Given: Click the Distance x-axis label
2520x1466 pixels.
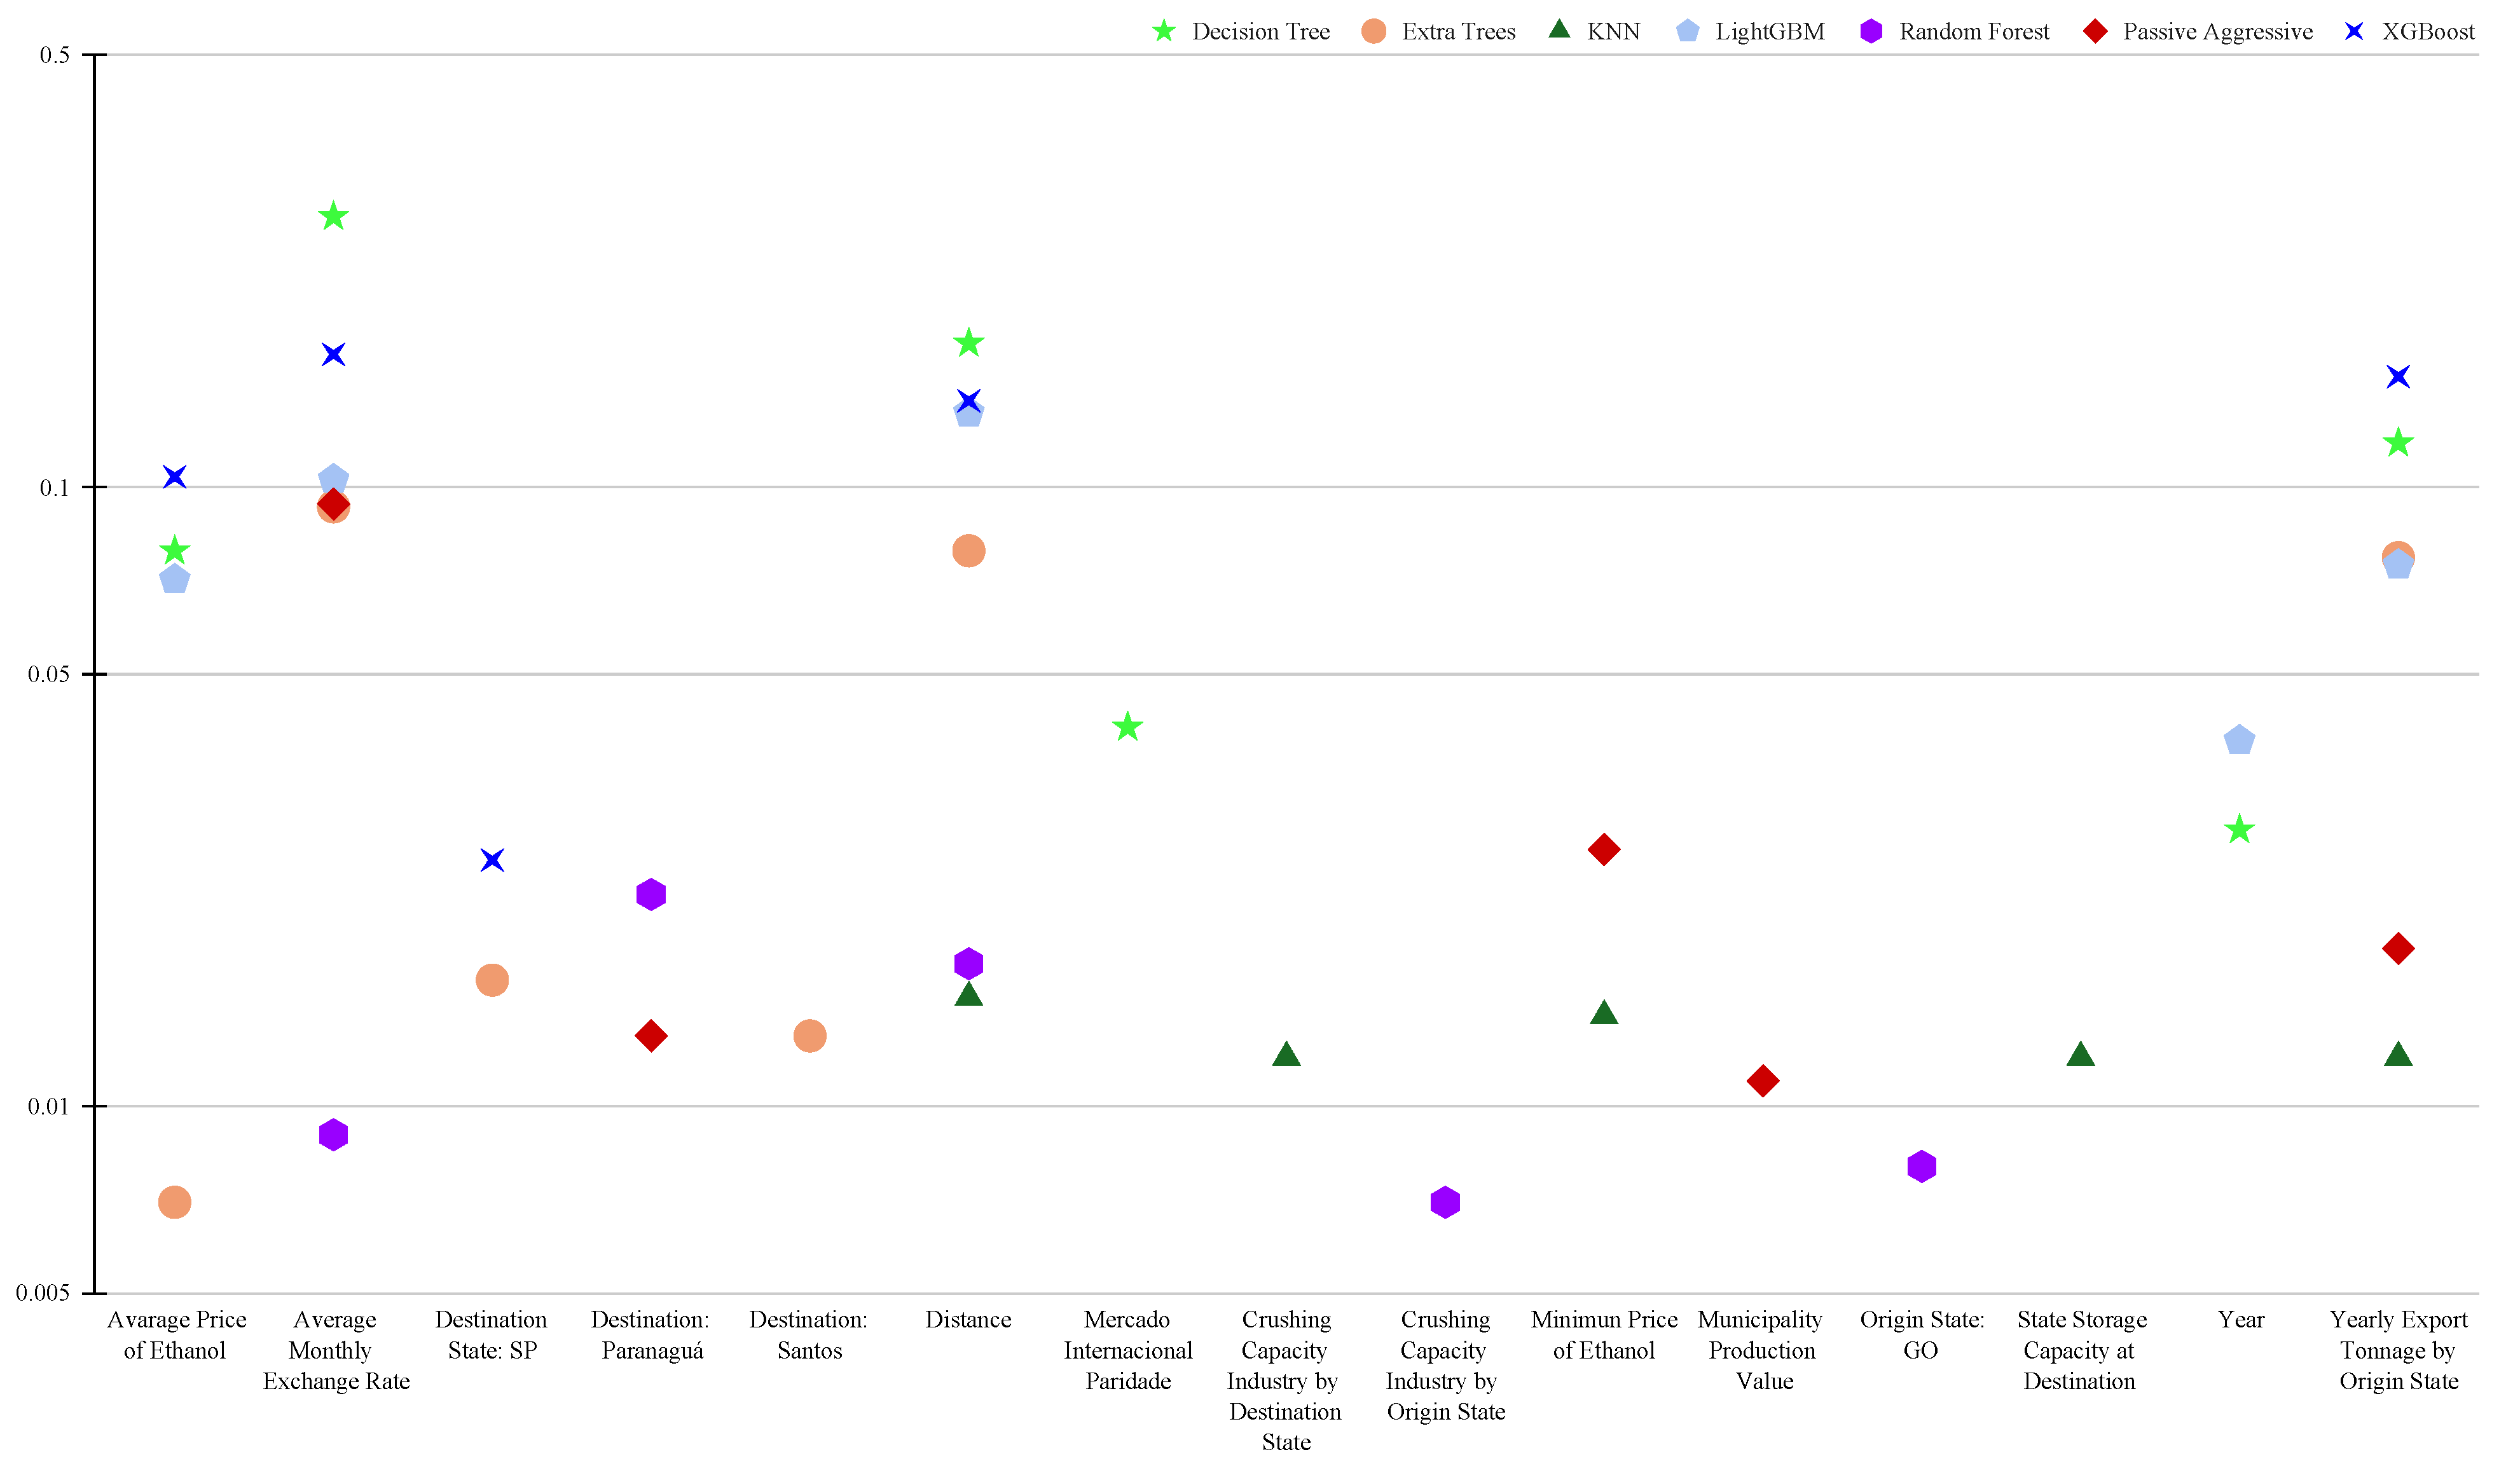Looking at the screenshot, I should click(x=968, y=1320).
